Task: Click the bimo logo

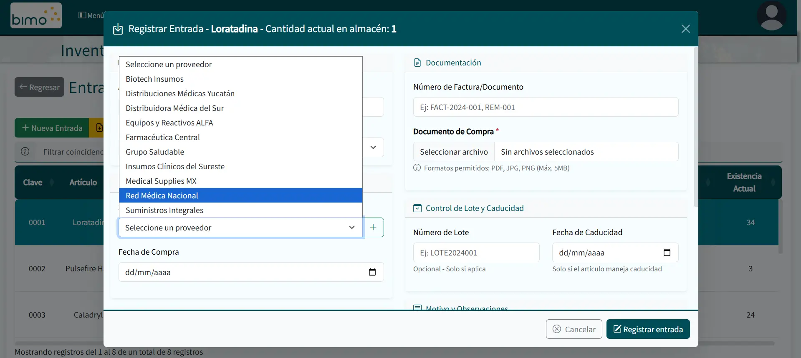Action: (x=36, y=15)
